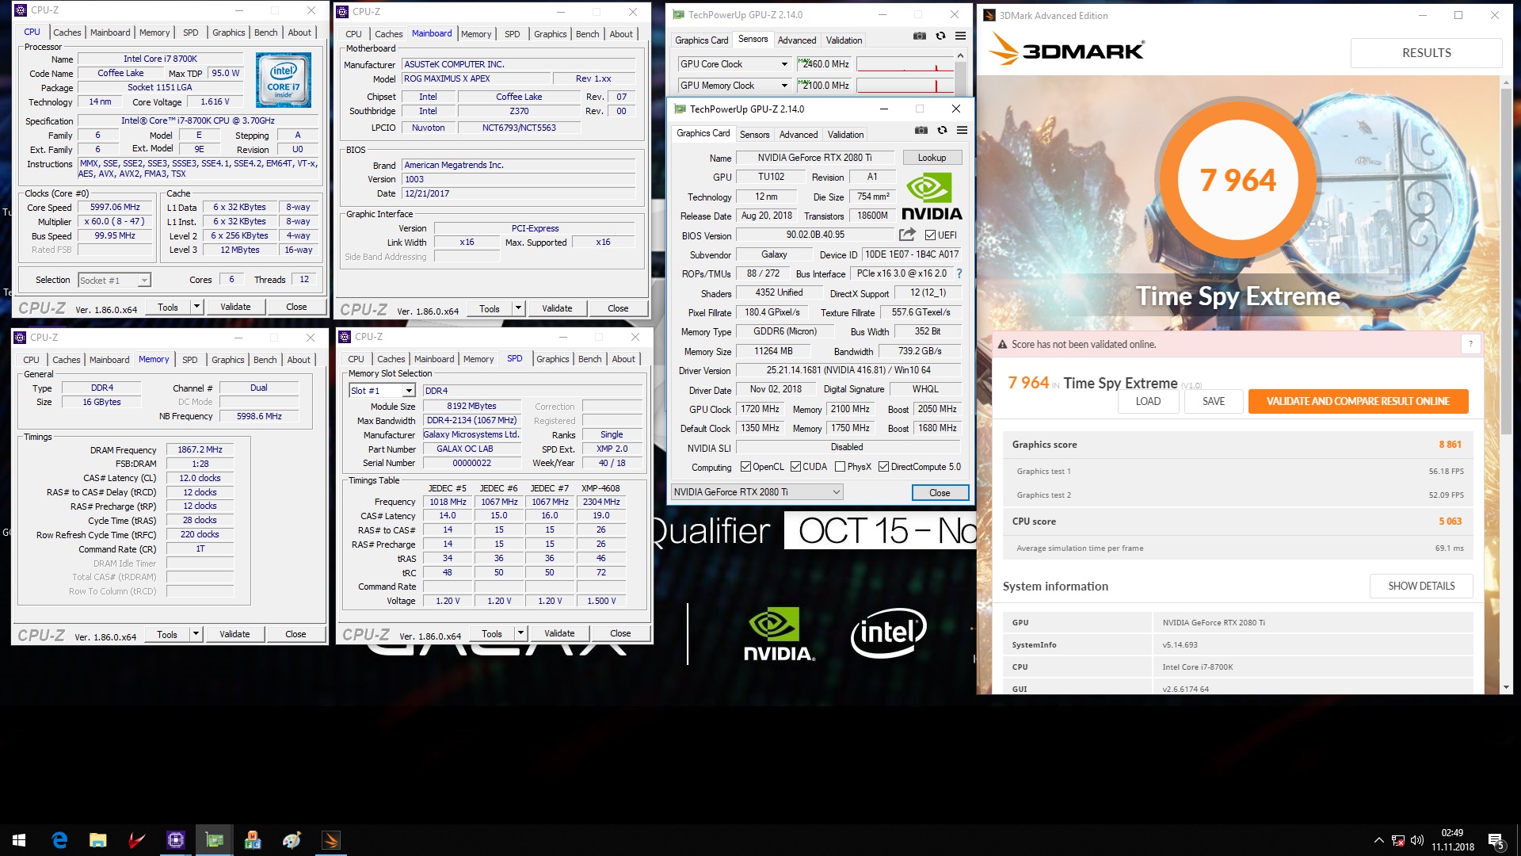This screenshot has width=1521, height=856.
Task: Click the GPU-Z Sensors vertical scrollbar
Action: (960, 74)
